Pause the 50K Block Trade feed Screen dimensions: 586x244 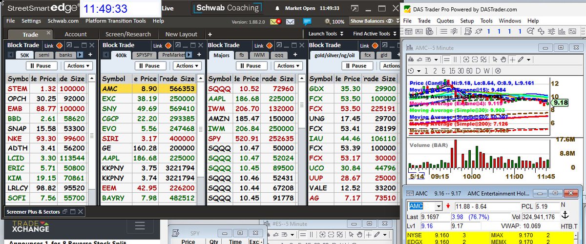point(41,65)
